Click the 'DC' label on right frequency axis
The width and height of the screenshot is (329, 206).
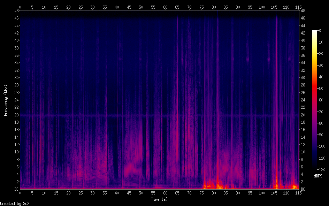pos(303,189)
